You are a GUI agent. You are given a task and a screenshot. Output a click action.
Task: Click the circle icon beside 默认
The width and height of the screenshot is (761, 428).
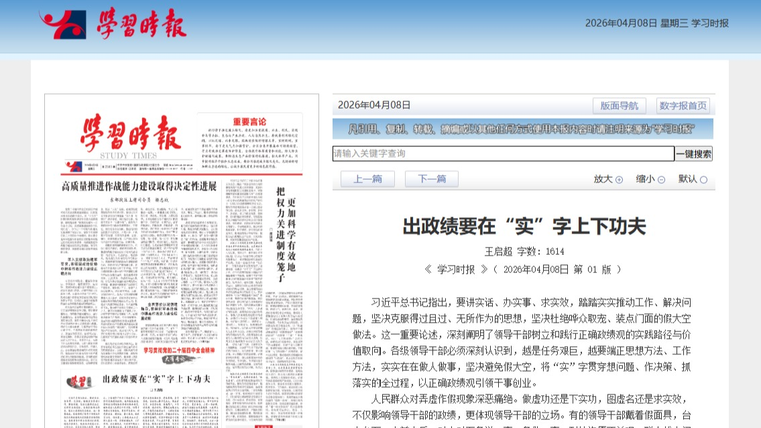click(703, 180)
